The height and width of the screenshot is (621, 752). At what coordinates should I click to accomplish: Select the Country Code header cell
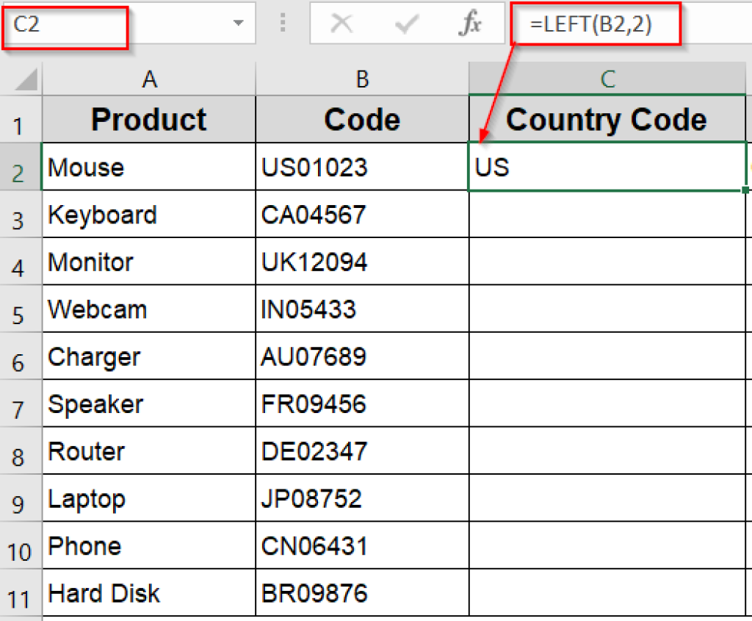point(607,119)
